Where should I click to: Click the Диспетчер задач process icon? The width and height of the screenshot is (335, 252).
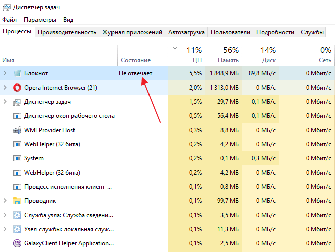pyautogui.click(x=17, y=102)
